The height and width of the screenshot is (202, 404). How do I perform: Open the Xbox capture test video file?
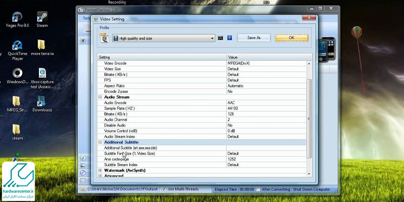click(x=42, y=78)
